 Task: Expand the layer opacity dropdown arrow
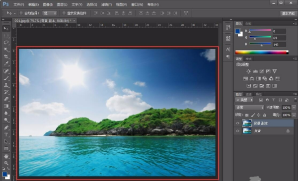click(x=294, y=108)
